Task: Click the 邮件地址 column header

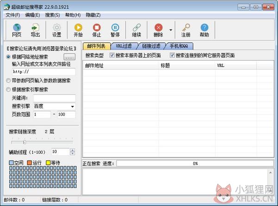Action: [121, 66]
